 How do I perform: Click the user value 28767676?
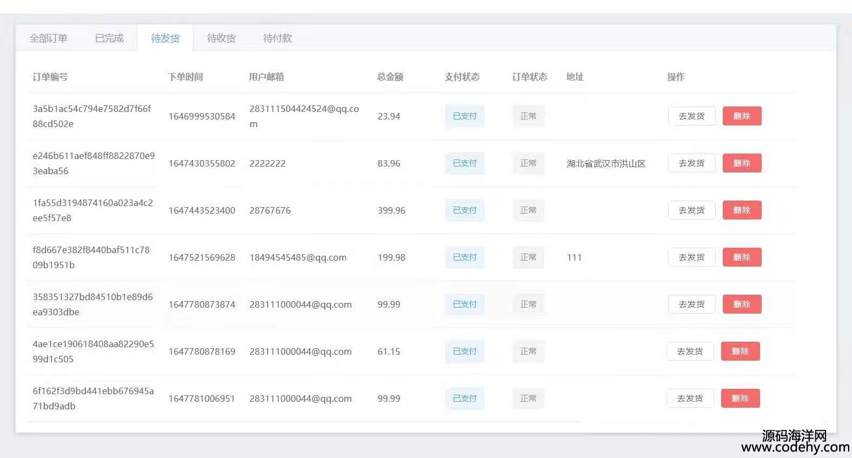point(270,210)
